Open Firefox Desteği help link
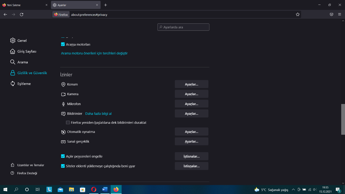 pos(24,173)
